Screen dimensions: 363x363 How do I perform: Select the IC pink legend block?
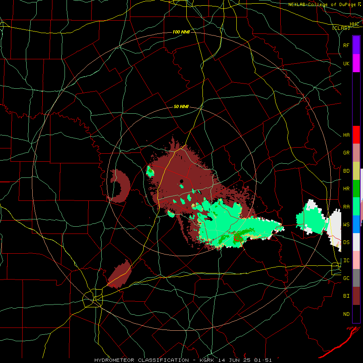coord(356,260)
